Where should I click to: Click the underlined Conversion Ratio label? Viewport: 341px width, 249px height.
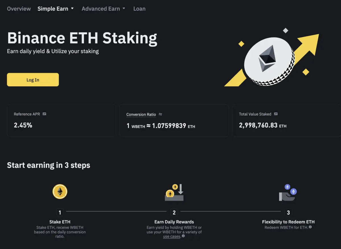141,115
